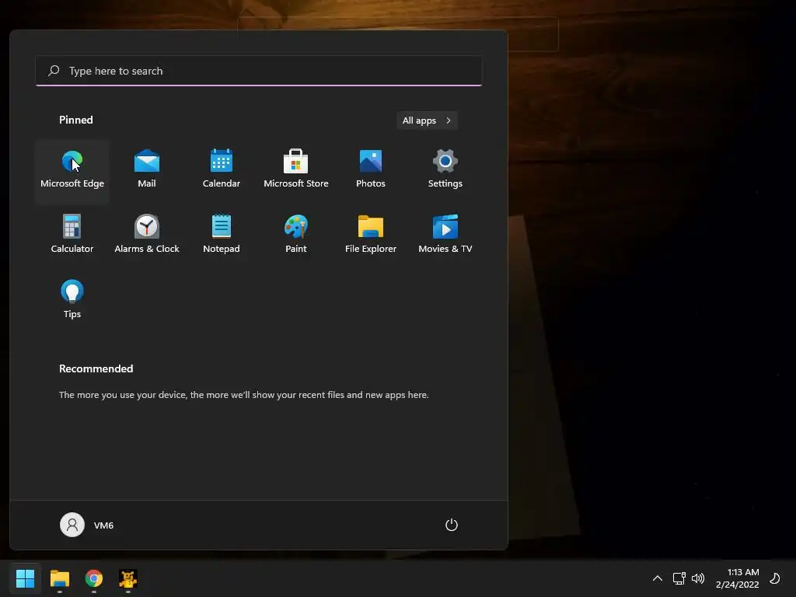Open the Tips app

tap(72, 302)
